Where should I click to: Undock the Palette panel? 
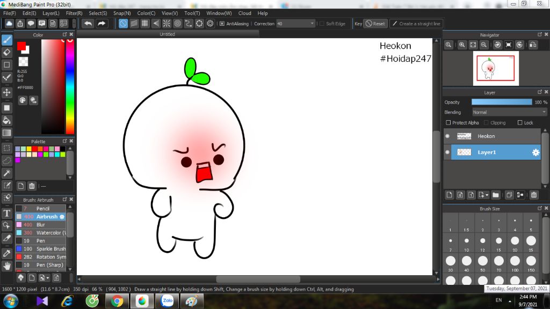click(64, 141)
